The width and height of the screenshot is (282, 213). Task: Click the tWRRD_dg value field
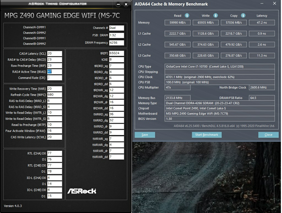[116, 120]
